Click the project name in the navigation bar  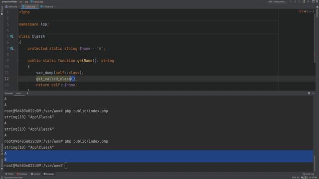click(9, 1)
